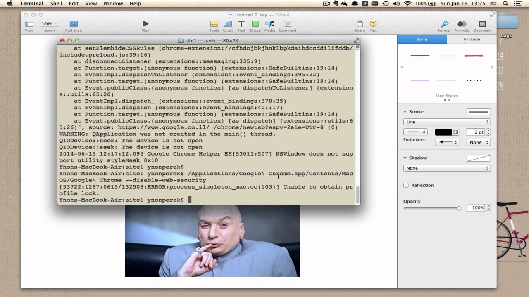Open the Media browser in toolbar
The image size is (529, 297).
[x=270, y=26]
